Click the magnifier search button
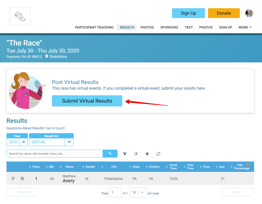Image resolution: width=262 pixels, height=204 pixels. [x=110, y=154]
